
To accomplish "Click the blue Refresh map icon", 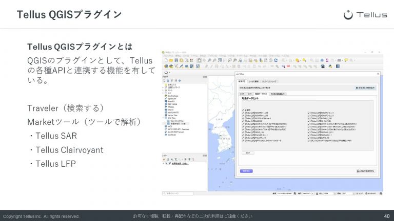I will [x=275, y=60].
